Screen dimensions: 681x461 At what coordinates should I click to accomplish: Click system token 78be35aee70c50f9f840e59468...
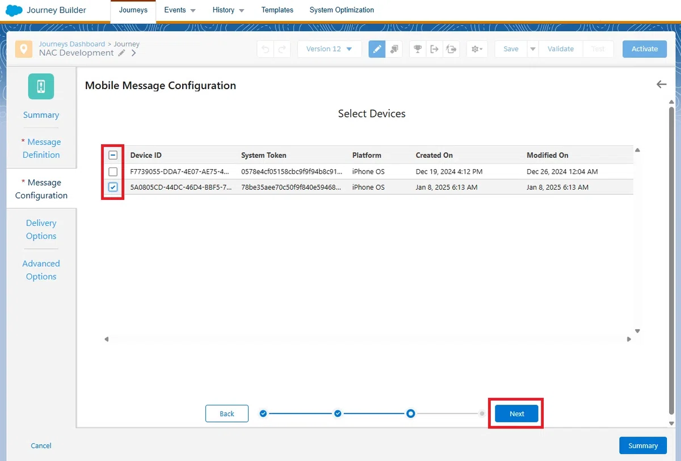coord(292,187)
